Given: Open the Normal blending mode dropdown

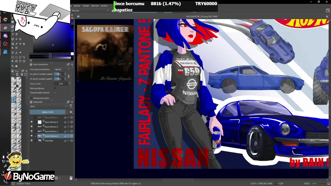Looking at the screenshot, I should pos(90,11).
